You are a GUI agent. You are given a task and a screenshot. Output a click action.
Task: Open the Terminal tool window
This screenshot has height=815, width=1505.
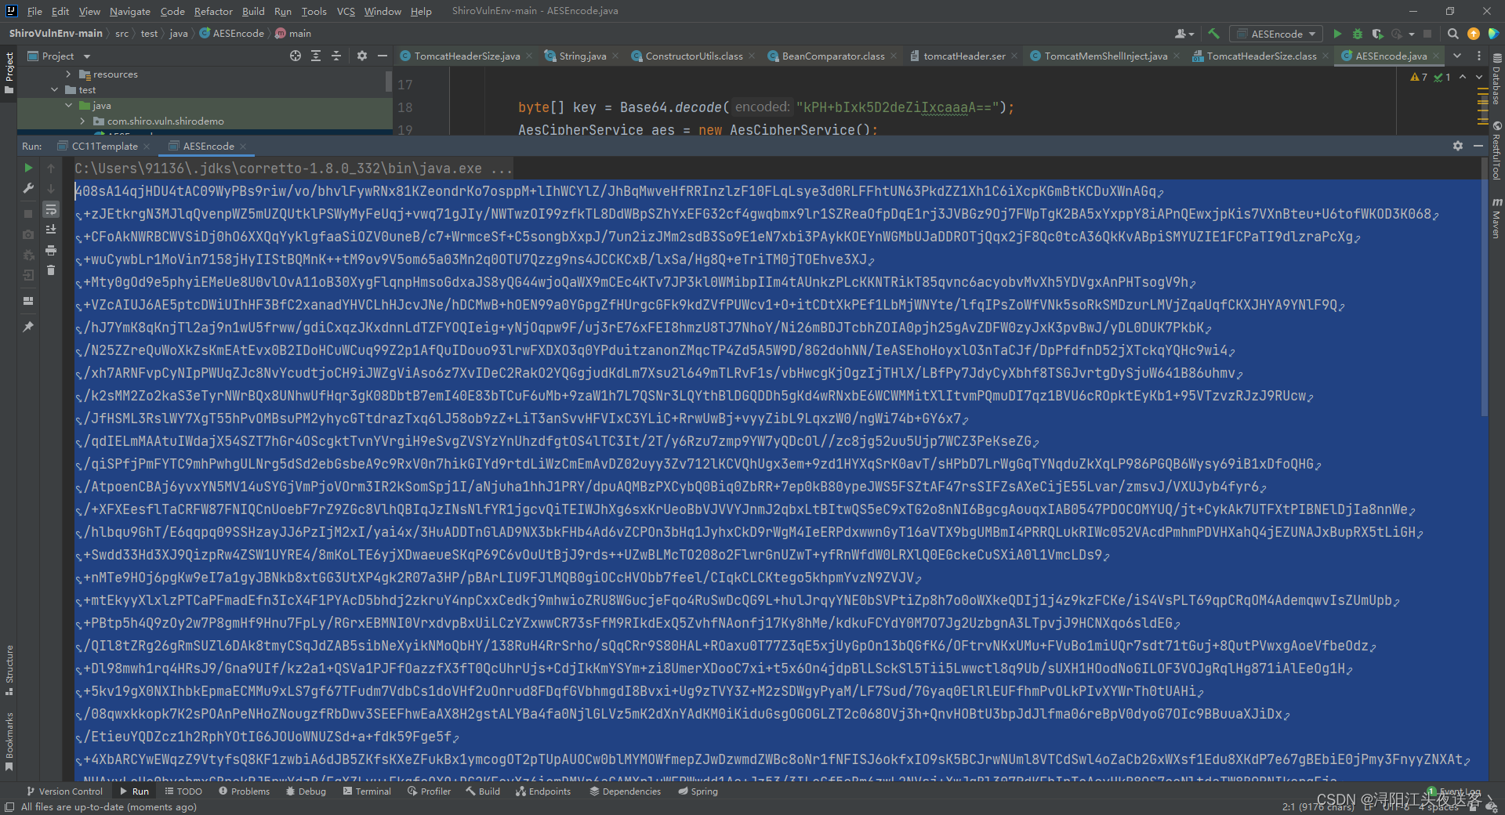click(367, 791)
